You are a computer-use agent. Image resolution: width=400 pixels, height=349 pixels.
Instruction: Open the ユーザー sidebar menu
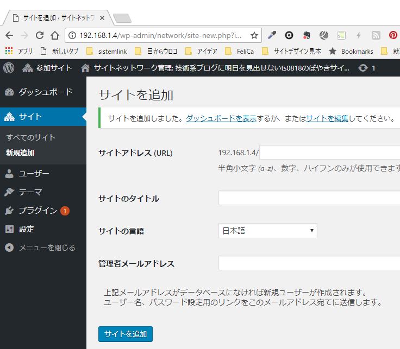43,174
